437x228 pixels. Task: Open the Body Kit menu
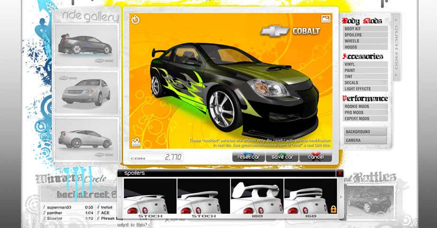pyautogui.click(x=365, y=29)
